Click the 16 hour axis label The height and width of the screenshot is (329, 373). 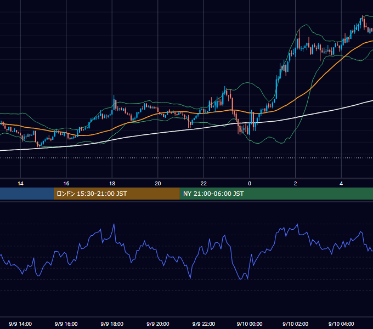click(x=66, y=184)
